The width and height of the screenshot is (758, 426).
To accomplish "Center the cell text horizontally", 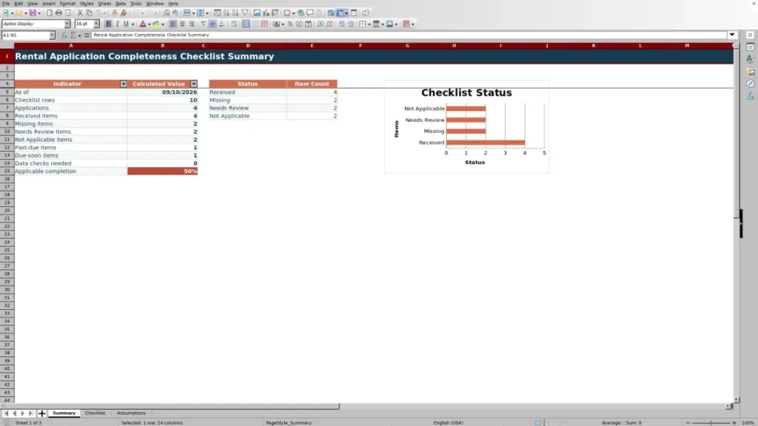I will [182, 24].
